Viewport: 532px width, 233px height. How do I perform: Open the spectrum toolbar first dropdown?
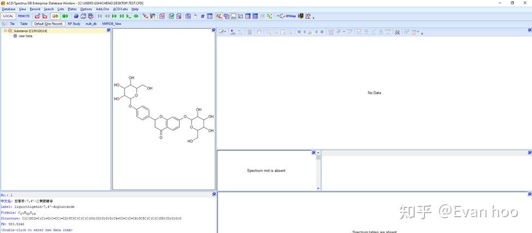point(223,32)
